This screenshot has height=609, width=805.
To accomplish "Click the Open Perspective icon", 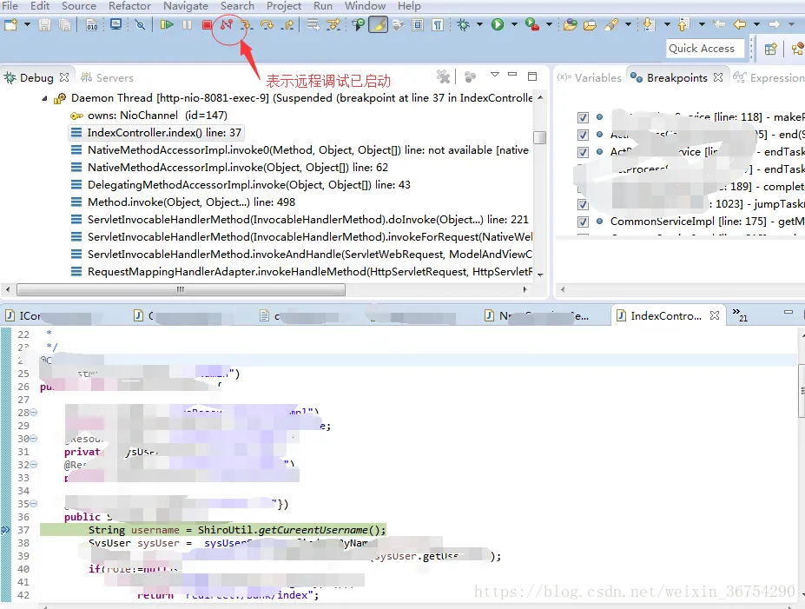I will coord(770,49).
